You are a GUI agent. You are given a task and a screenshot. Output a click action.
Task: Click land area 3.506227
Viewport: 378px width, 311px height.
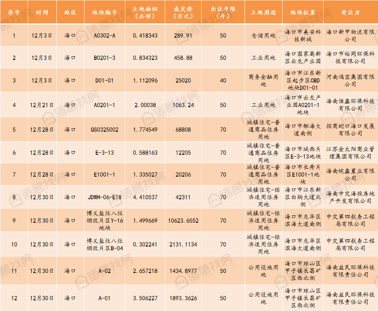click(x=145, y=298)
